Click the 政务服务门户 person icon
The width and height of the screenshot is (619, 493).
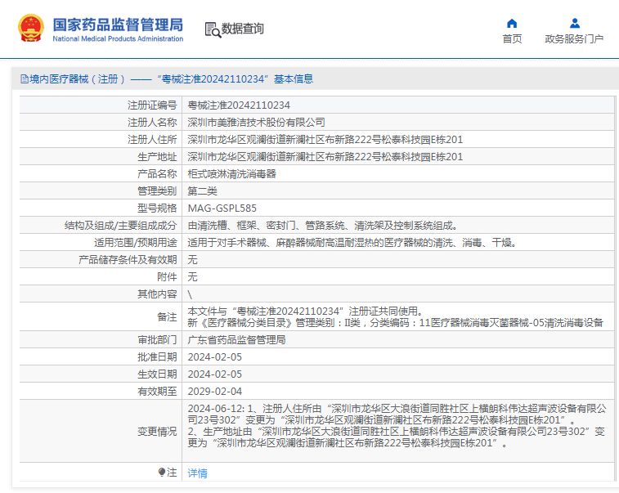tap(575, 23)
